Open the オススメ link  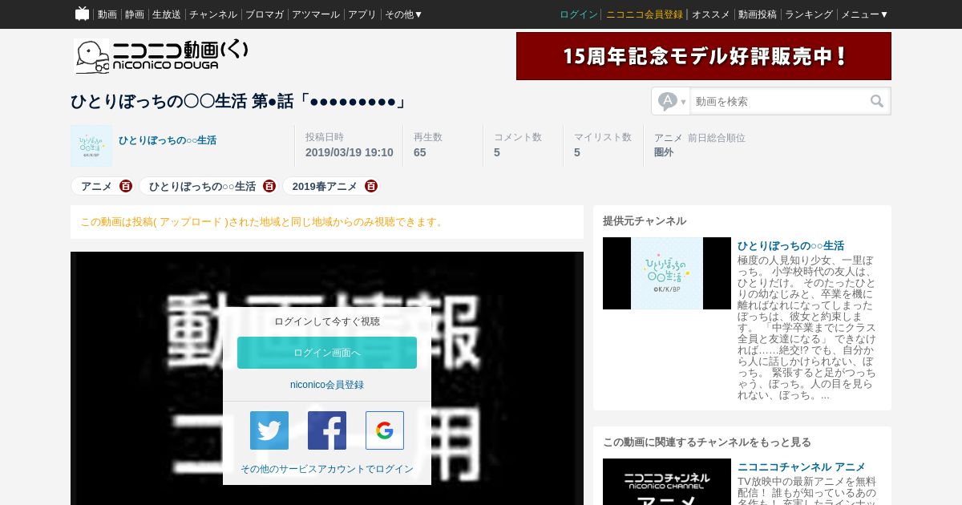tap(711, 14)
